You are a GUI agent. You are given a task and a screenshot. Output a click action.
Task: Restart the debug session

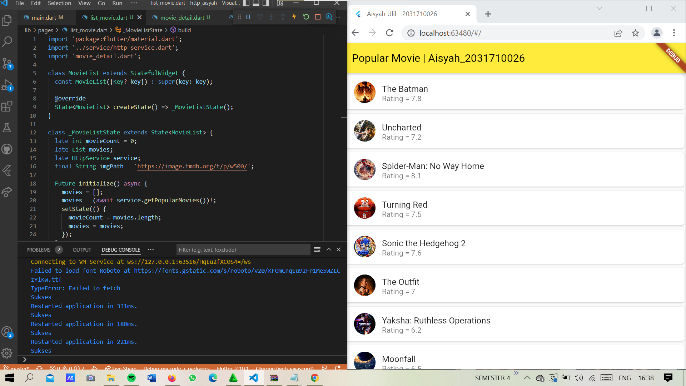[306, 17]
